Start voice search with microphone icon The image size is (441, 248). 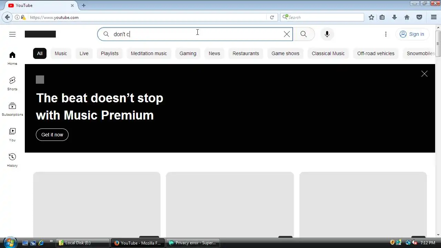click(x=327, y=34)
